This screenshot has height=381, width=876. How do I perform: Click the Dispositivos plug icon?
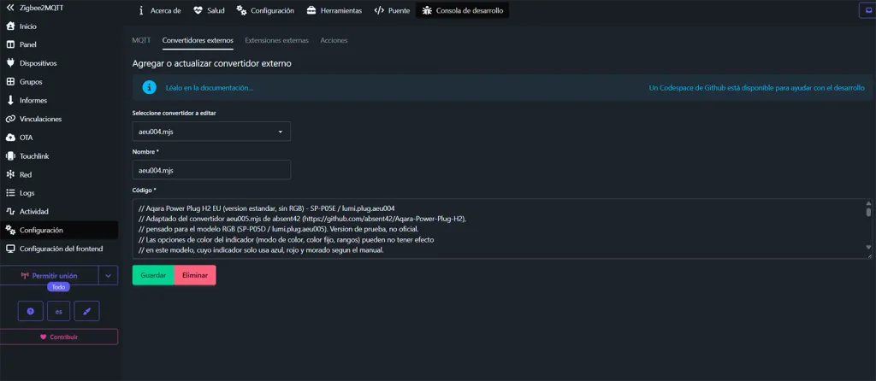(10, 63)
